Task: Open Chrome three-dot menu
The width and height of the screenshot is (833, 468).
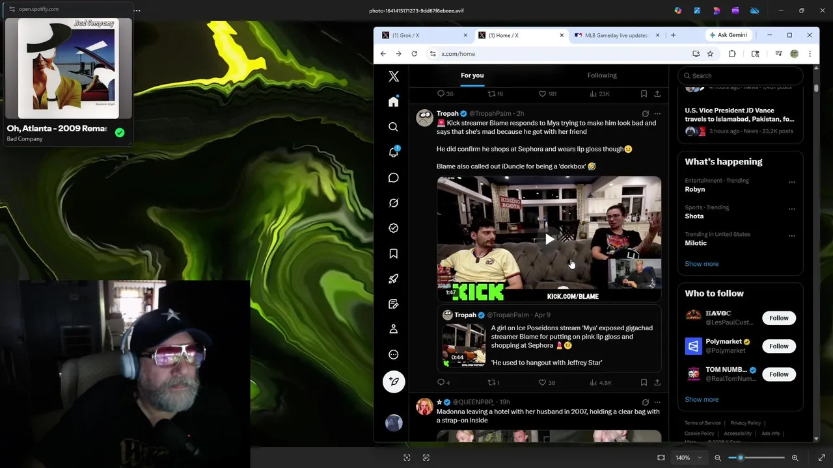Action: click(x=810, y=54)
